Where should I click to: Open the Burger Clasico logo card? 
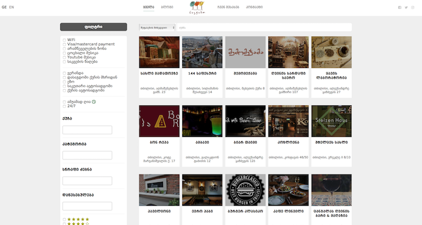pos(245,190)
